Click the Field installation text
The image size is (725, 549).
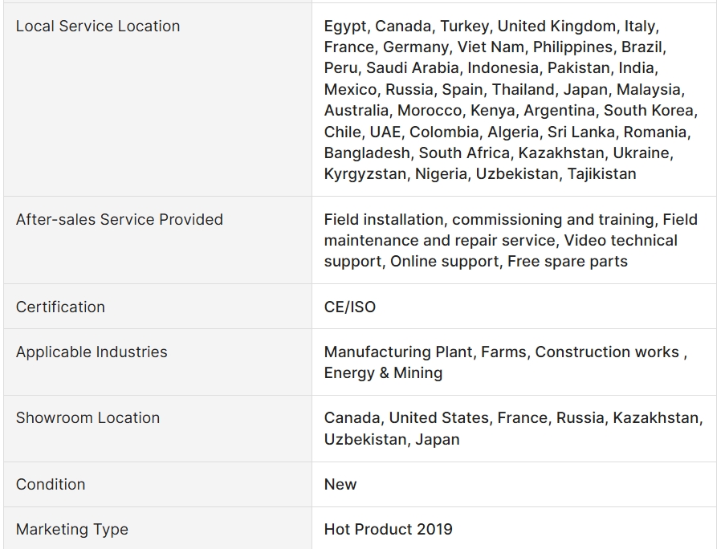click(384, 219)
